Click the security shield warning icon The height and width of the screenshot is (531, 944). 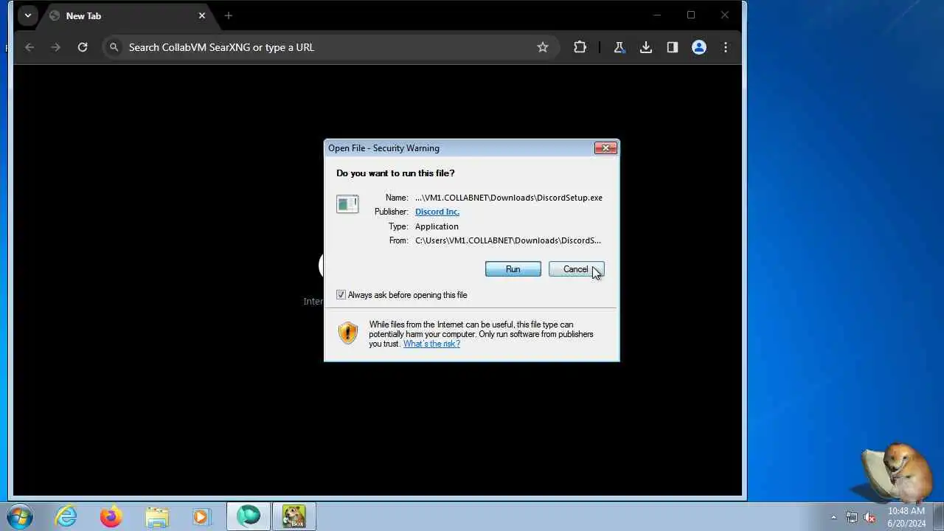[348, 333]
